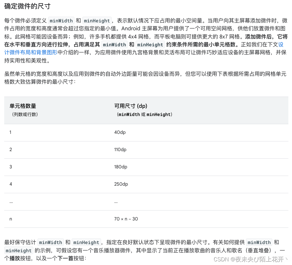
Task: Select the minHeight code span in first paragraph
Action: [x=97, y=21]
